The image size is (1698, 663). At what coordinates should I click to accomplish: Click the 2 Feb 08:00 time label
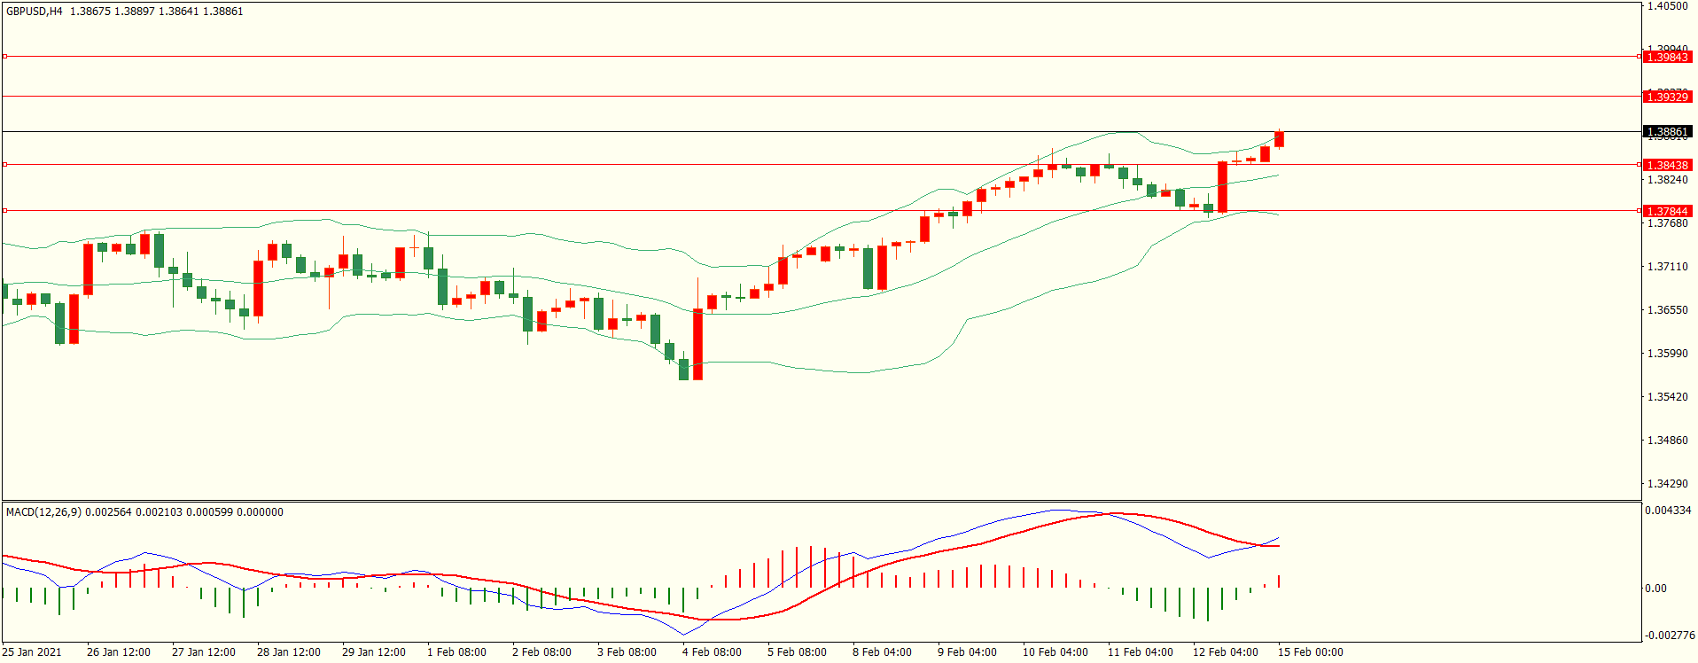point(541,652)
